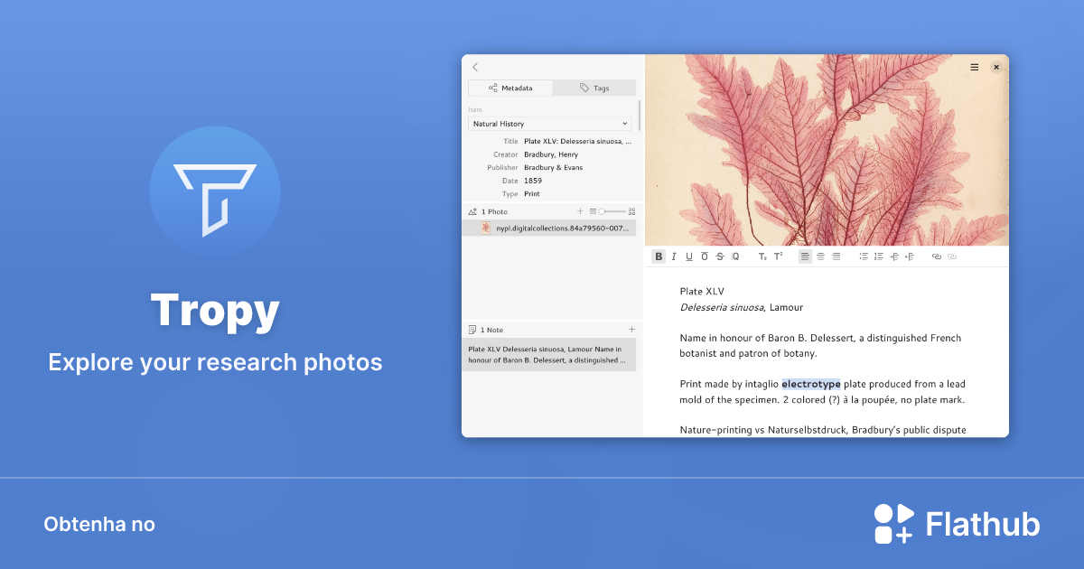Add a new note with plus icon
This screenshot has width=1084, height=569.
[631, 330]
